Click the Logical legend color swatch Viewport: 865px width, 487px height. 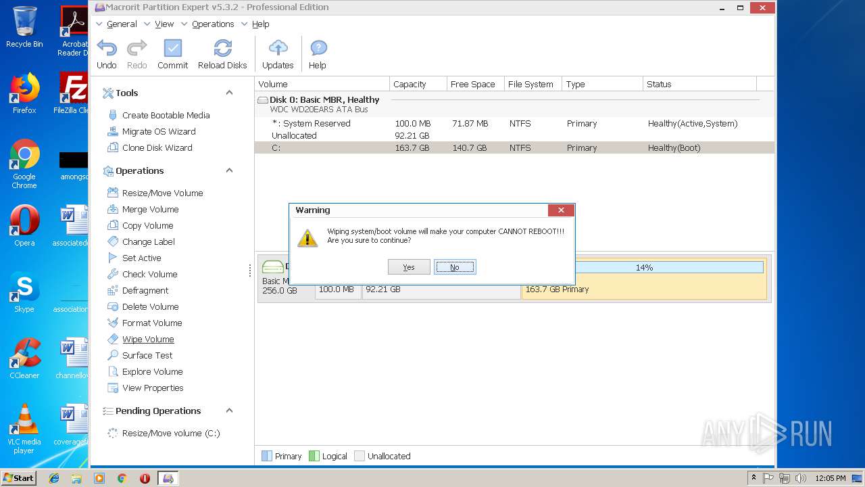314,456
